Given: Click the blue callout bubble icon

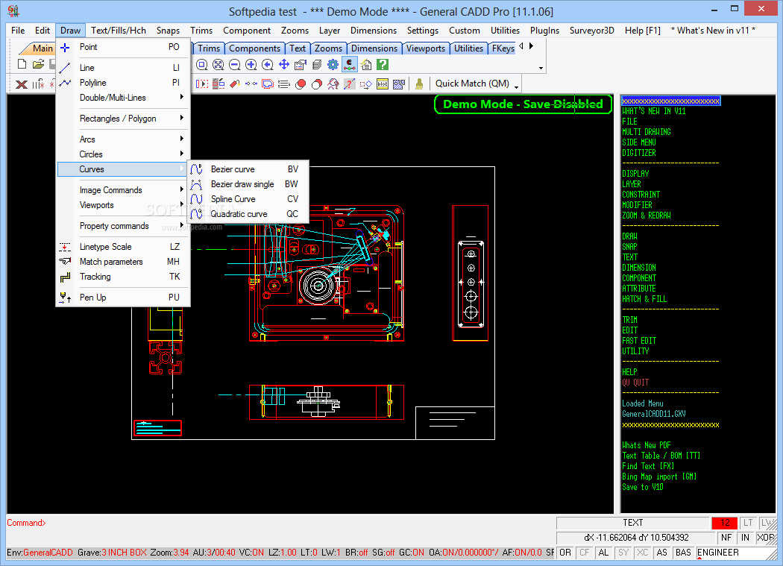Looking at the screenshot, I should tap(268, 84).
